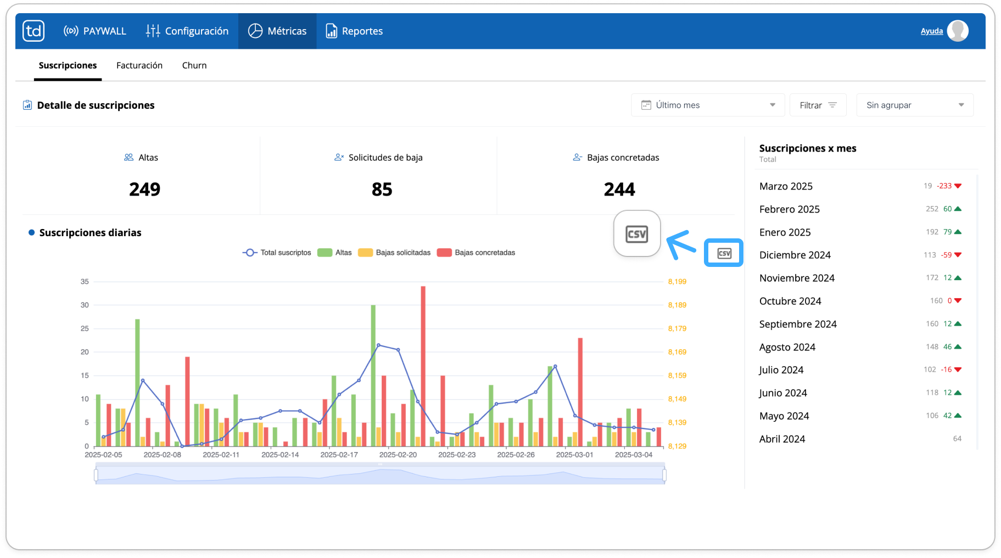Viewport: 1001px width, 558px height.
Task: Switch to the Facturación tab
Action: click(x=139, y=65)
